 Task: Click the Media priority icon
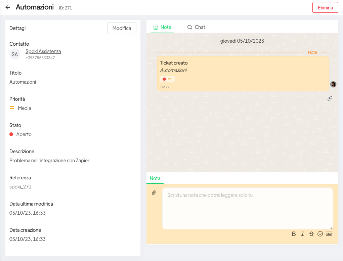(12, 108)
